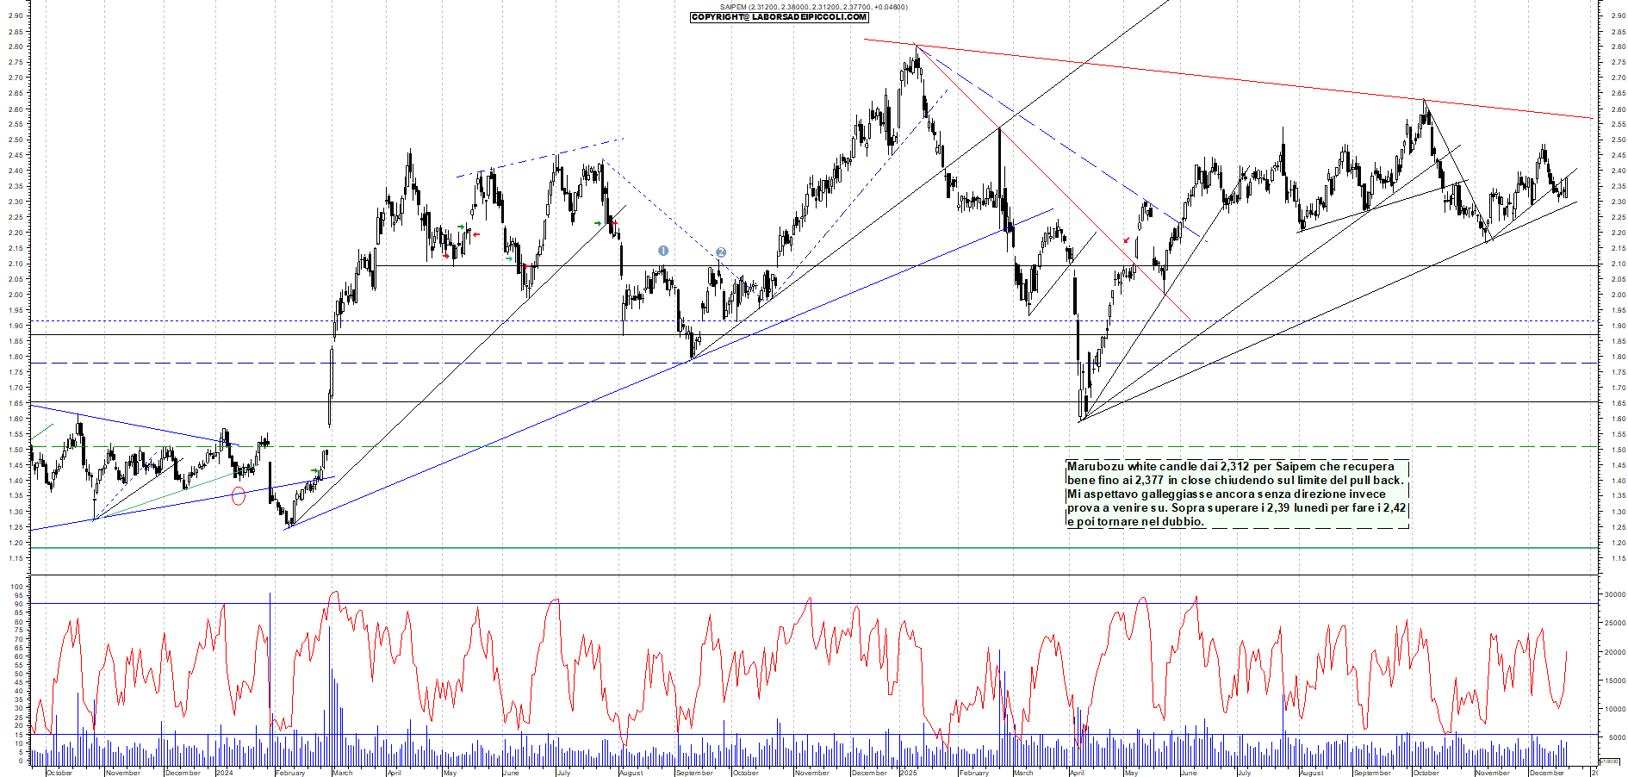Click 2.80 on the right price axis
The image size is (1628, 777).
point(1617,47)
